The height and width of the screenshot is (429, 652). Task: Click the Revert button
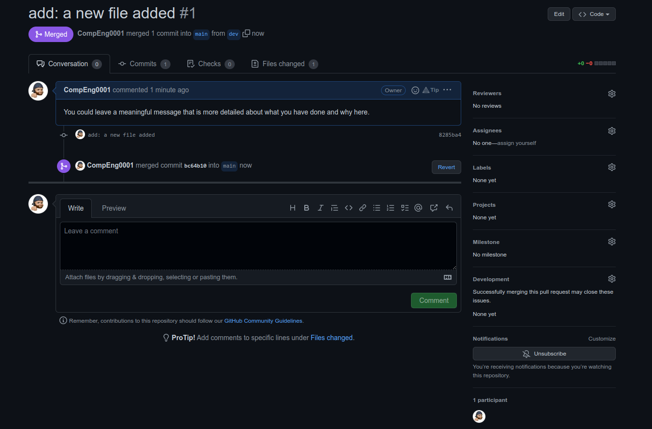pyautogui.click(x=446, y=167)
